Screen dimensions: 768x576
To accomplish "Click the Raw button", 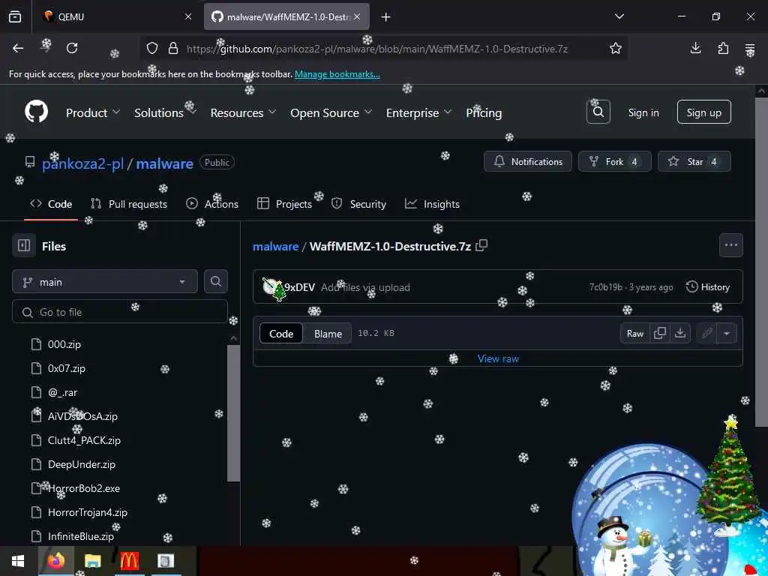I will tap(634, 334).
